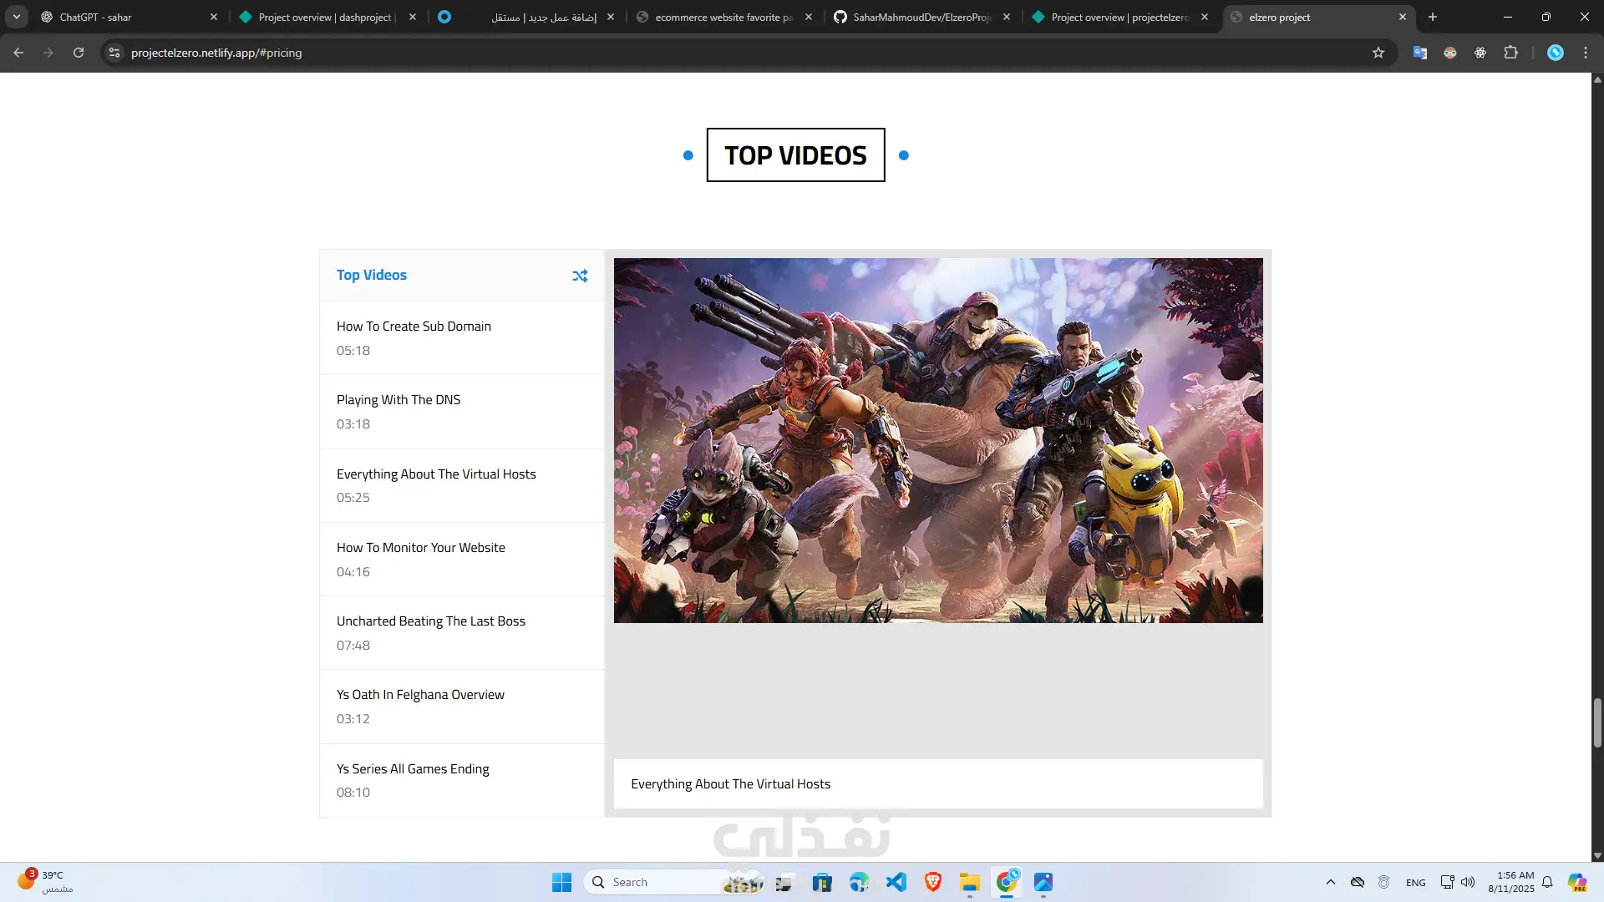Open the Extensions puzzle icon
1604x902 pixels.
[1510, 53]
